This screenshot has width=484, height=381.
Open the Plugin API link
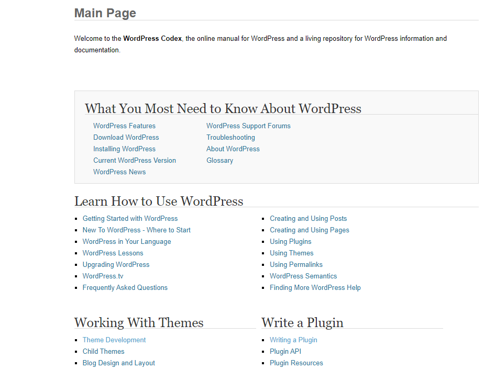285,351
